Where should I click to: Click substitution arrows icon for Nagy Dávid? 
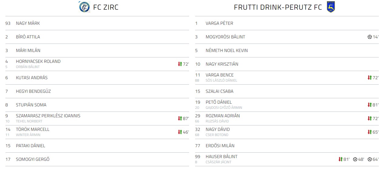[369, 132]
